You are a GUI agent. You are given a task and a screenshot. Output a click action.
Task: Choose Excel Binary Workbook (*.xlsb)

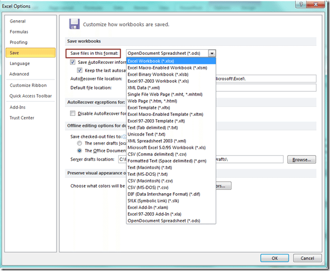(171, 74)
